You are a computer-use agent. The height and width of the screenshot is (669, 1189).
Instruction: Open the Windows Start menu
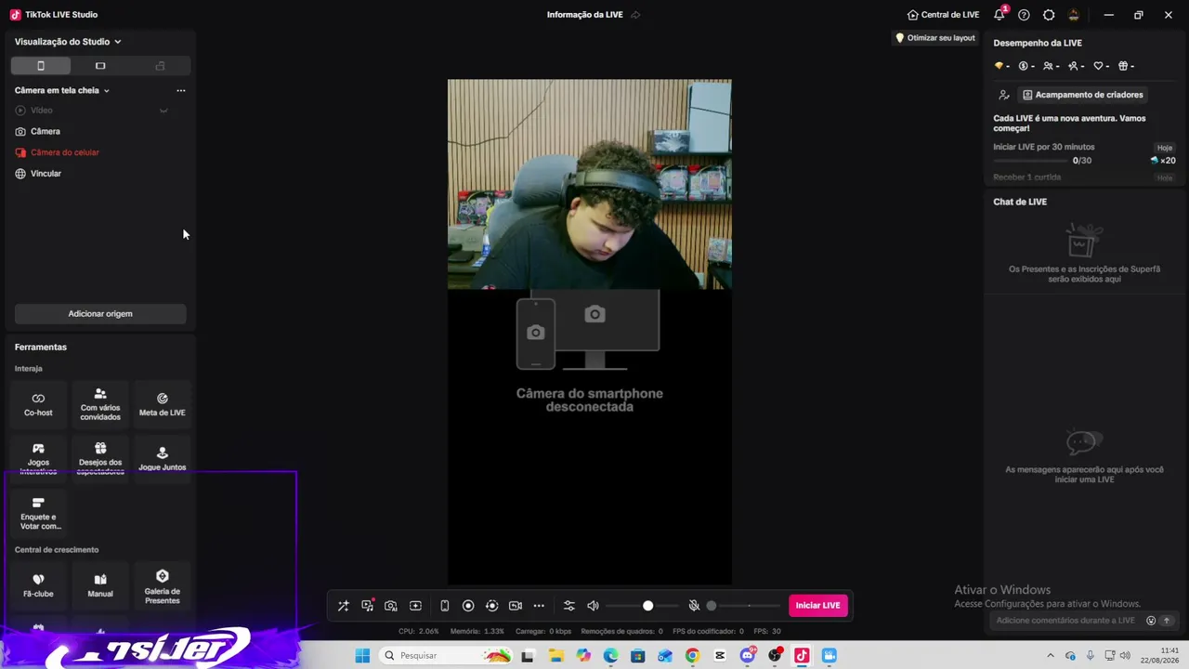pyautogui.click(x=362, y=656)
